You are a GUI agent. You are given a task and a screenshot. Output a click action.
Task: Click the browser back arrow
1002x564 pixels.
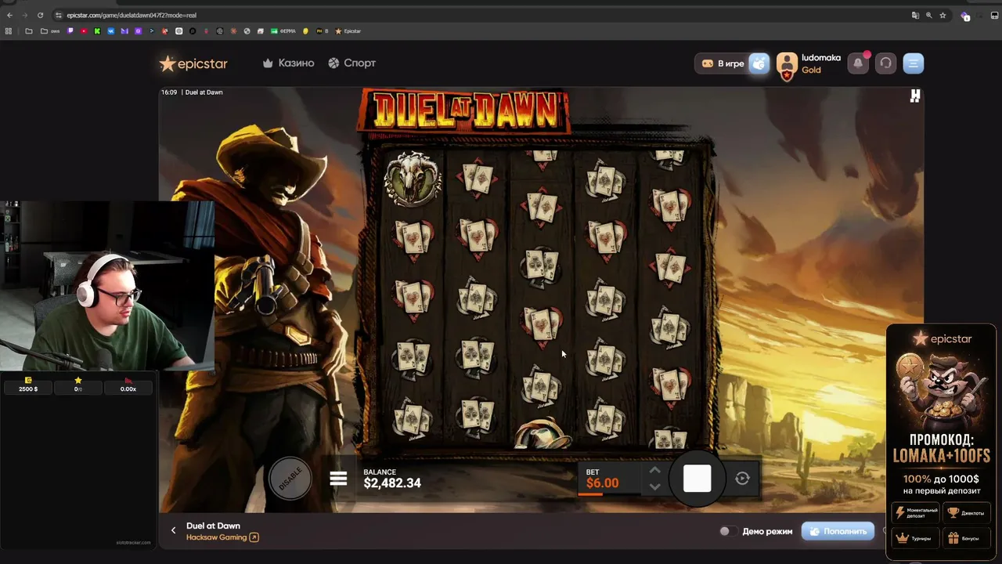tap(9, 15)
